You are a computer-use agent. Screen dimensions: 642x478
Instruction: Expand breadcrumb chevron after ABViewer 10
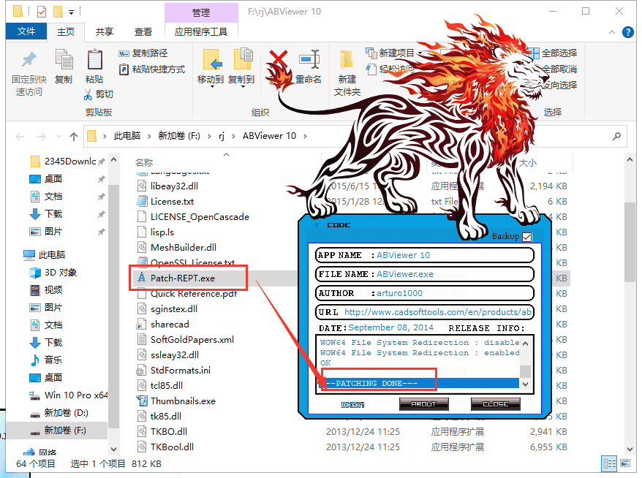pyautogui.click(x=305, y=136)
